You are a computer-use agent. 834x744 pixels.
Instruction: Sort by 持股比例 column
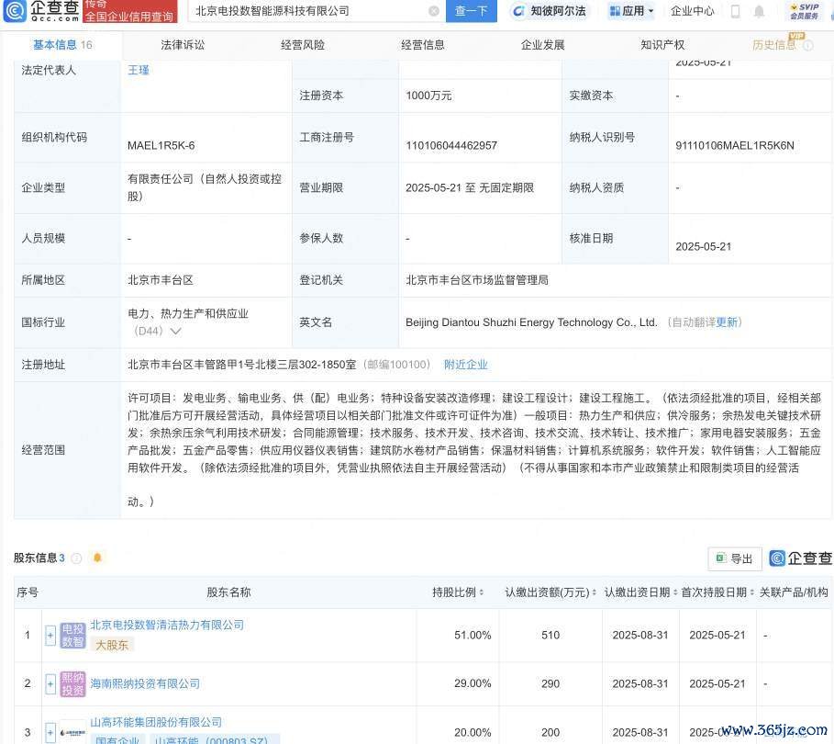pos(481,592)
